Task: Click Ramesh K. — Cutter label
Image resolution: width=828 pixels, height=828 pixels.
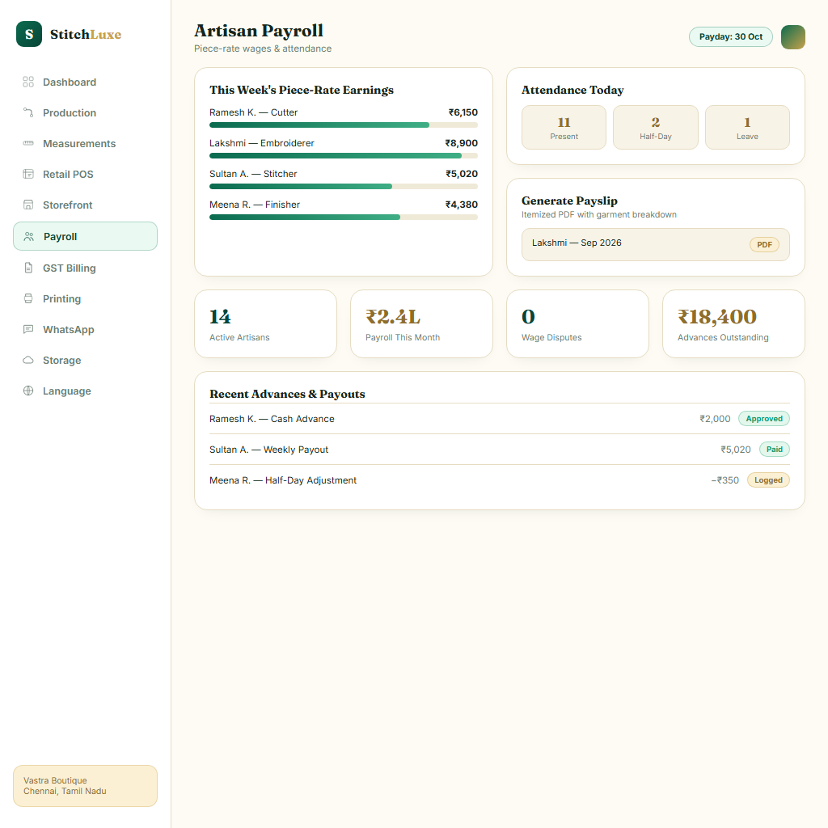Action: click(x=253, y=112)
